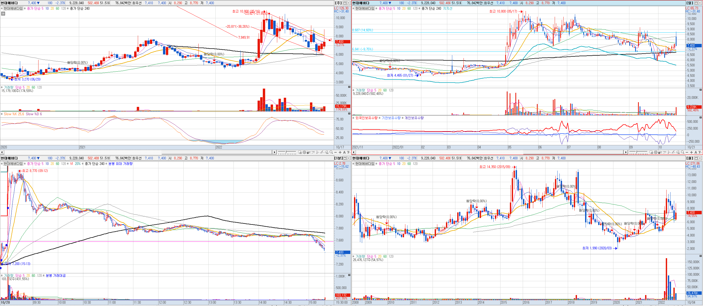This screenshot has height=306, width=703.
Task: Click the multi-window layout icon in daily chart toolbar
Action: [x=651, y=152]
